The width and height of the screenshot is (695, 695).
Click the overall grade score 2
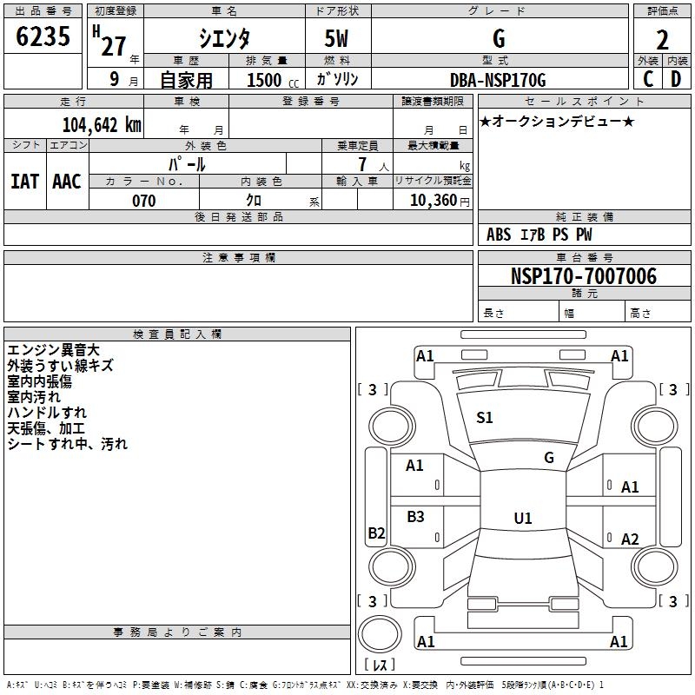(x=662, y=40)
